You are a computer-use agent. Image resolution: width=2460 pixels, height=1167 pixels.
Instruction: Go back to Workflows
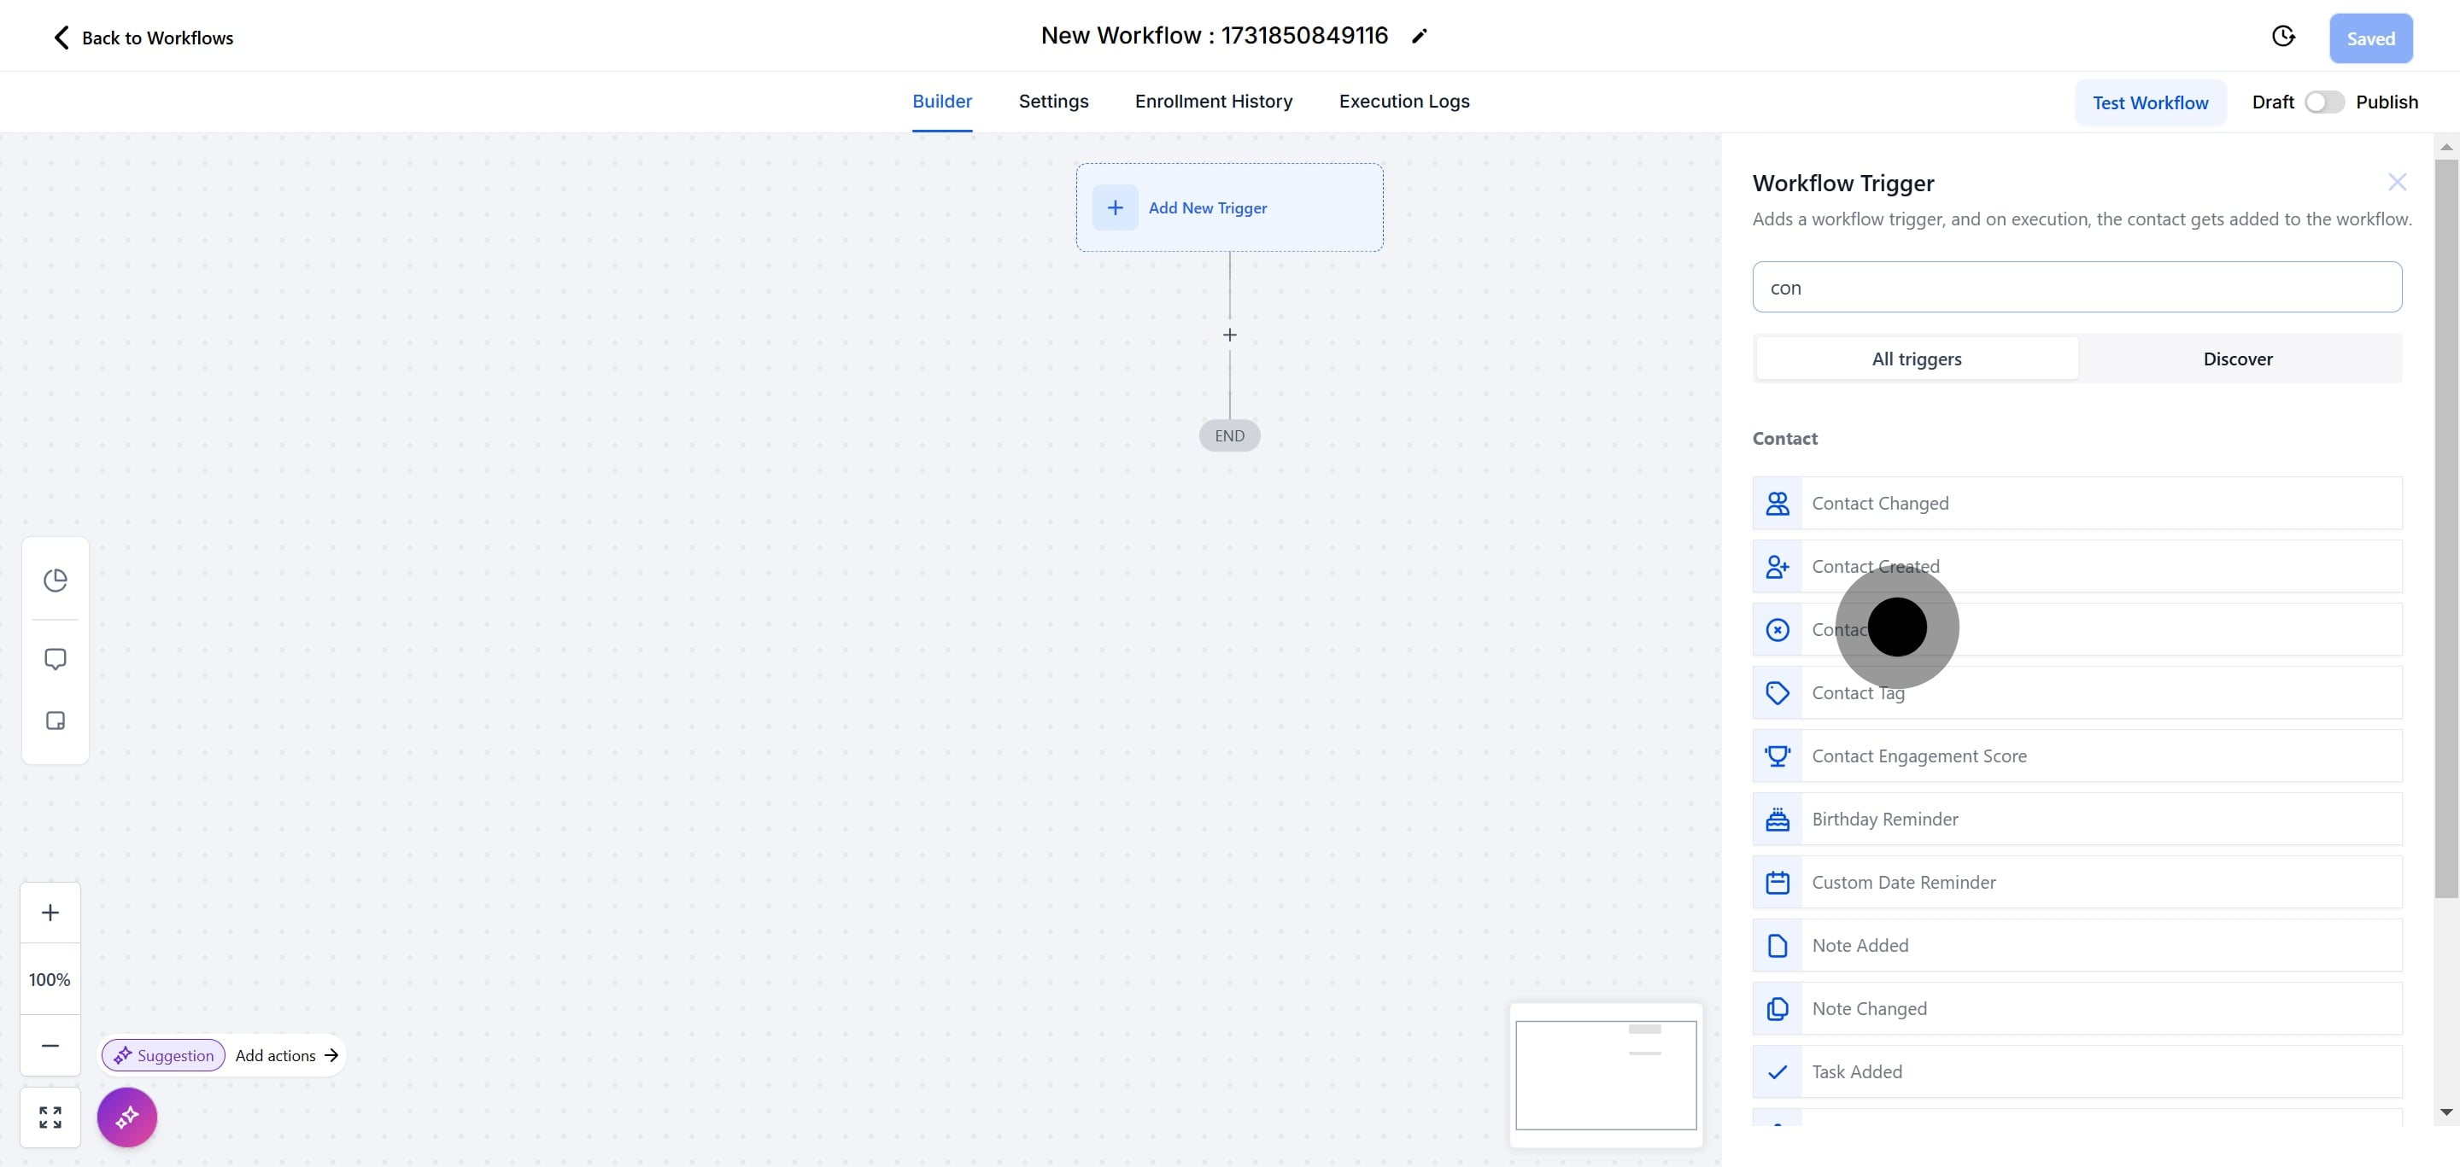[143, 38]
